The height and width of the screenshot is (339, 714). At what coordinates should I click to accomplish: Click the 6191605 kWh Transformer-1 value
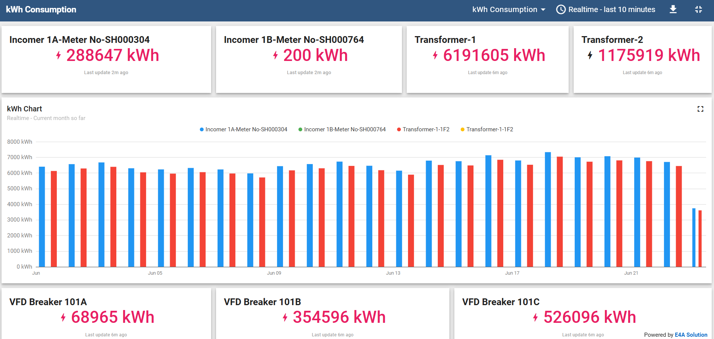click(x=494, y=55)
